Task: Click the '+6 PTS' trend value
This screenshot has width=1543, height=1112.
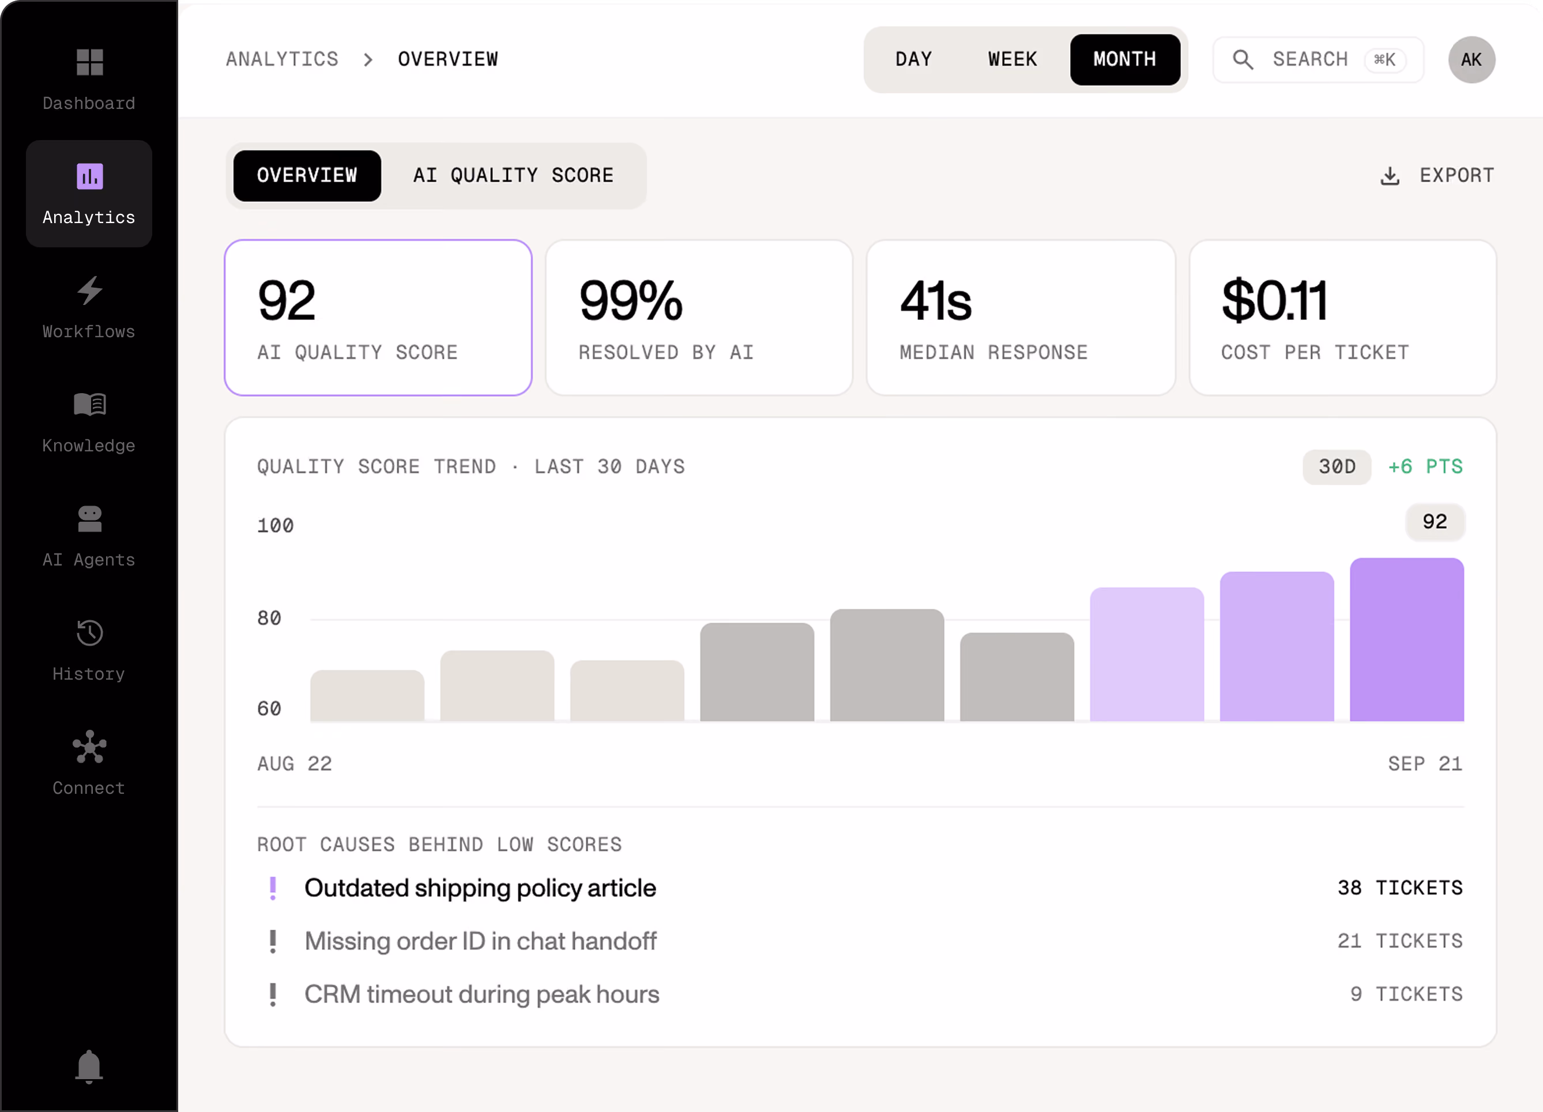Action: point(1425,466)
